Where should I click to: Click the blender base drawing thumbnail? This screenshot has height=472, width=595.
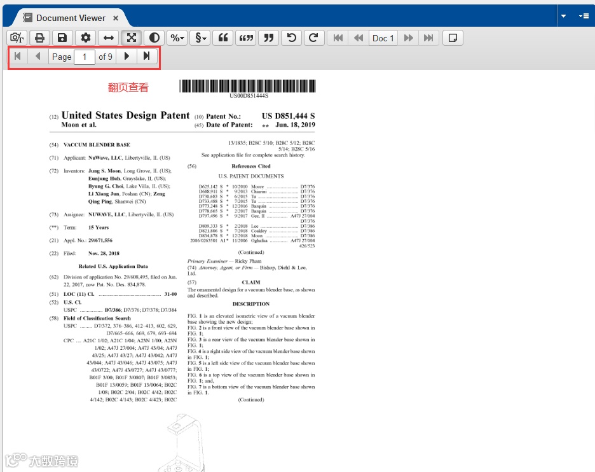click(183, 443)
